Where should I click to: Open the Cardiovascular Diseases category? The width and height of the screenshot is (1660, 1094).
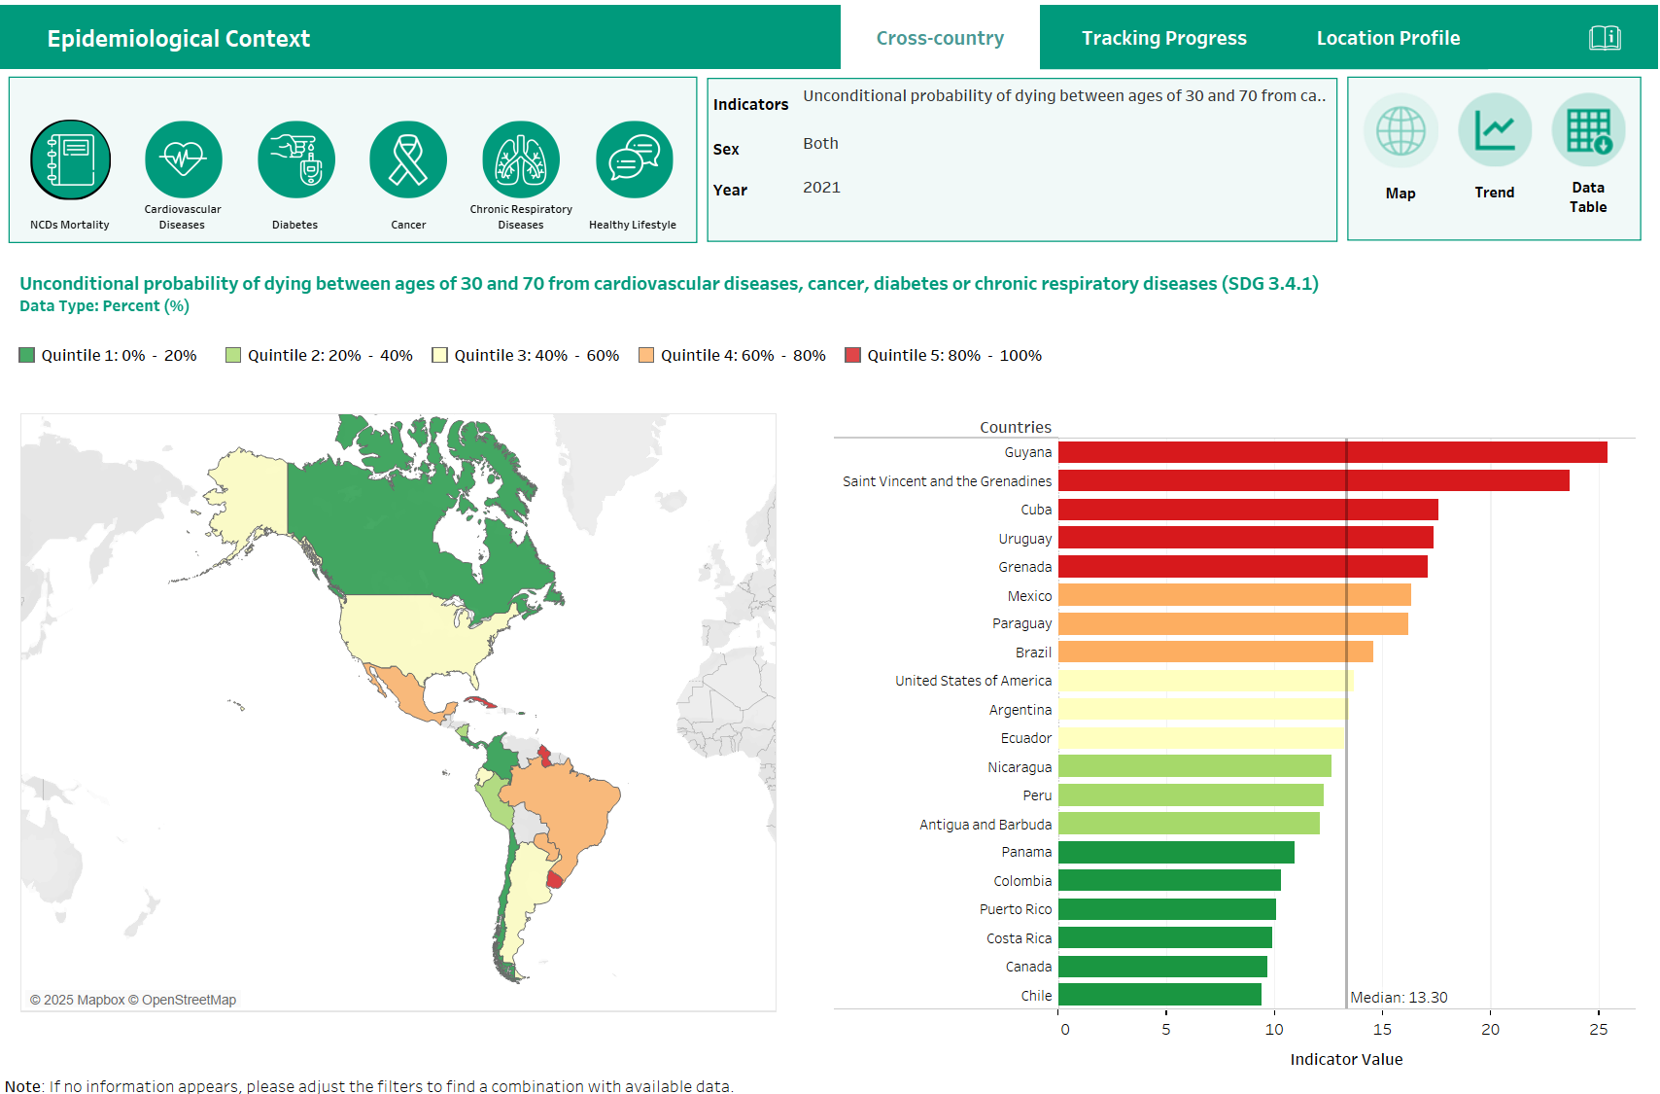[183, 159]
